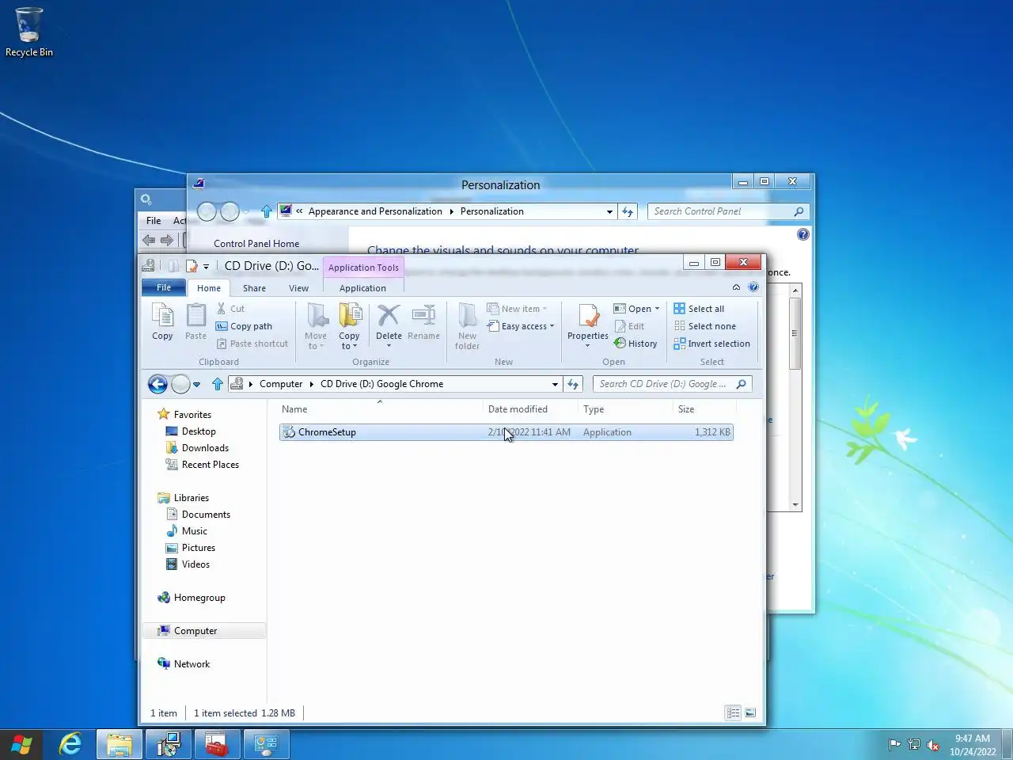Expand breadcrumb arrow after Computer
Viewport: 1013px width, 760px height.
tap(312, 384)
